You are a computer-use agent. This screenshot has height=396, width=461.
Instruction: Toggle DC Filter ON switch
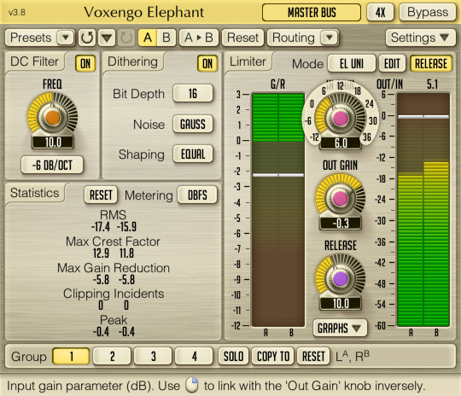(85, 63)
